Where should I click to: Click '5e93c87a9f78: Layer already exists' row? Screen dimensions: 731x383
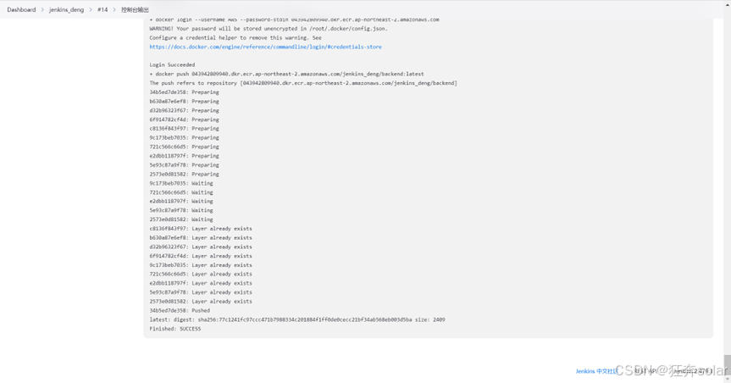point(201,292)
